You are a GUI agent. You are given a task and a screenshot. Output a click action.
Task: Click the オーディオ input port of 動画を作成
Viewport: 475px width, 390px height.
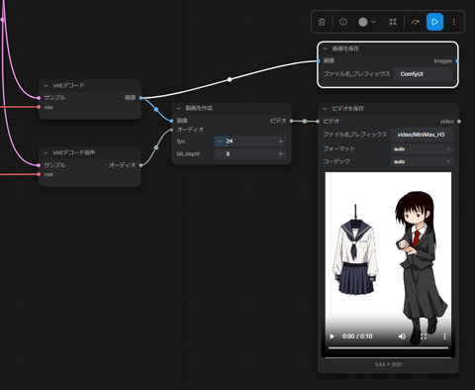tap(171, 130)
